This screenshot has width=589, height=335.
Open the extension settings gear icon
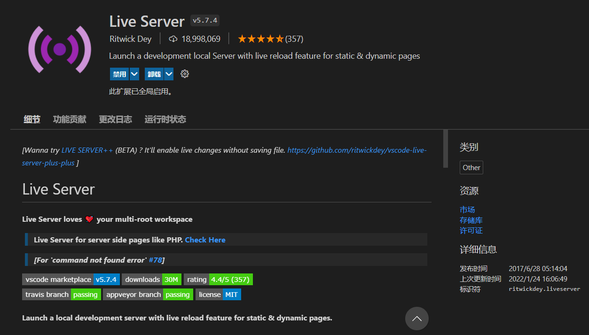pyautogui.click(x=185, y=74)
